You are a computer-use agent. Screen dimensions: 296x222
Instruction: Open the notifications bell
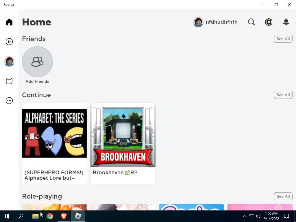286,22
